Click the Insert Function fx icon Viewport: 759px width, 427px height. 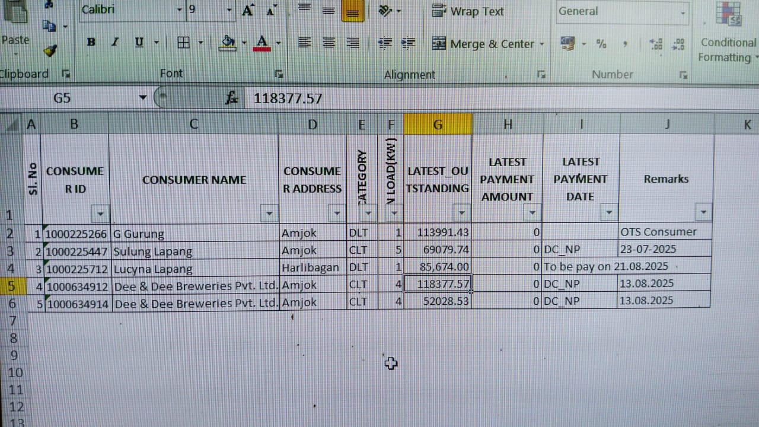(231, 98)
